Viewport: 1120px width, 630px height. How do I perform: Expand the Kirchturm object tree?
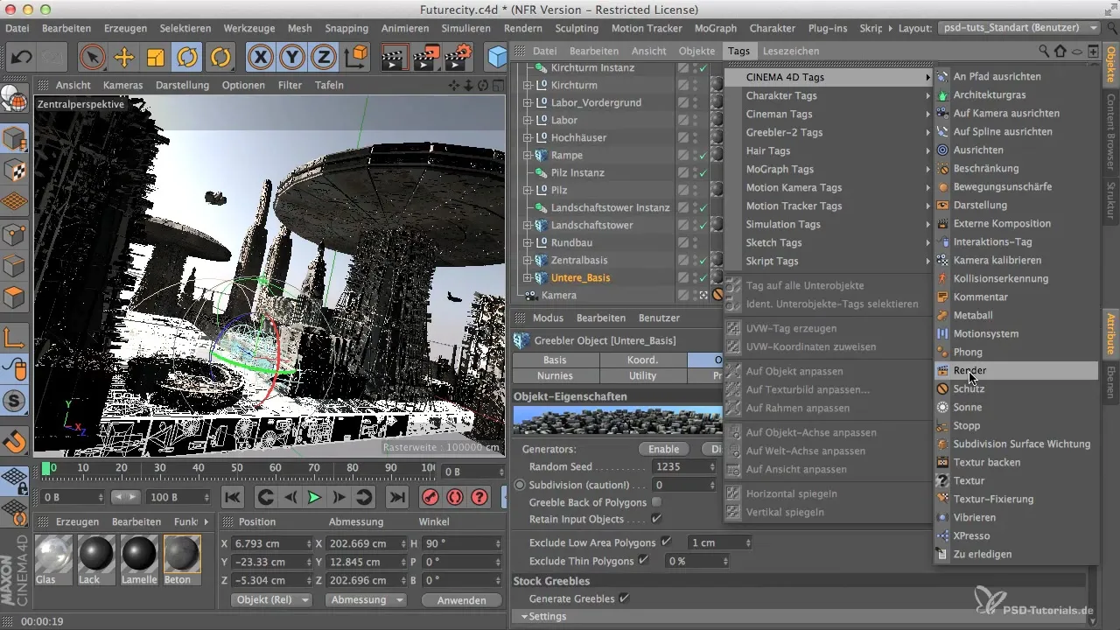coord(528,85)
